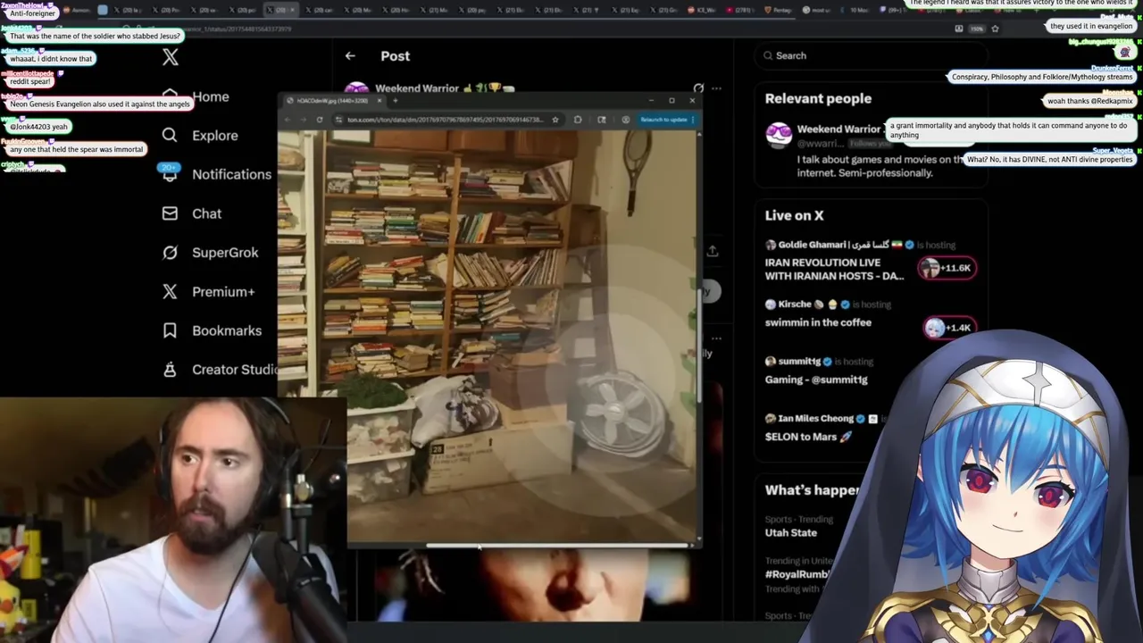Image resolution: width=1143 pixels, height=643 pixels.
Task: Close the hOACOdmW.jpg tab
Action: pos(380,101)
